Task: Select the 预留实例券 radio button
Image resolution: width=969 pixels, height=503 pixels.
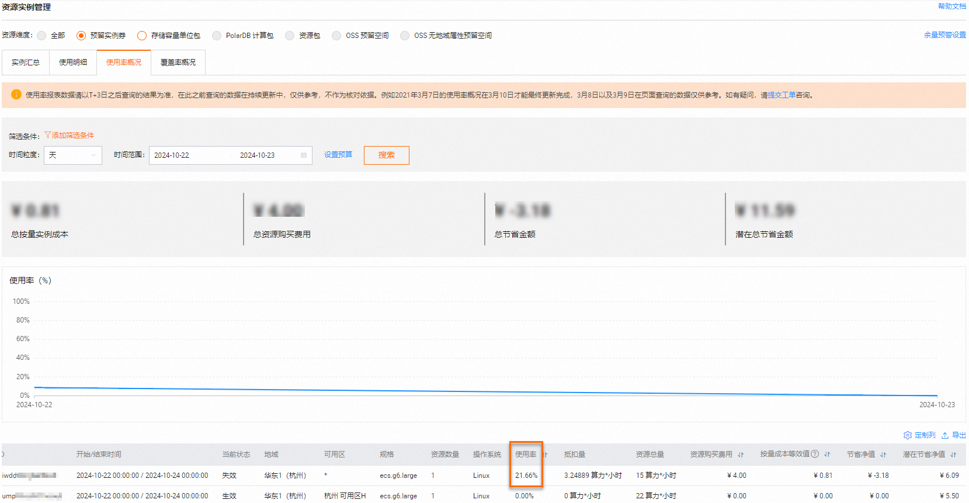Action: 81,36
